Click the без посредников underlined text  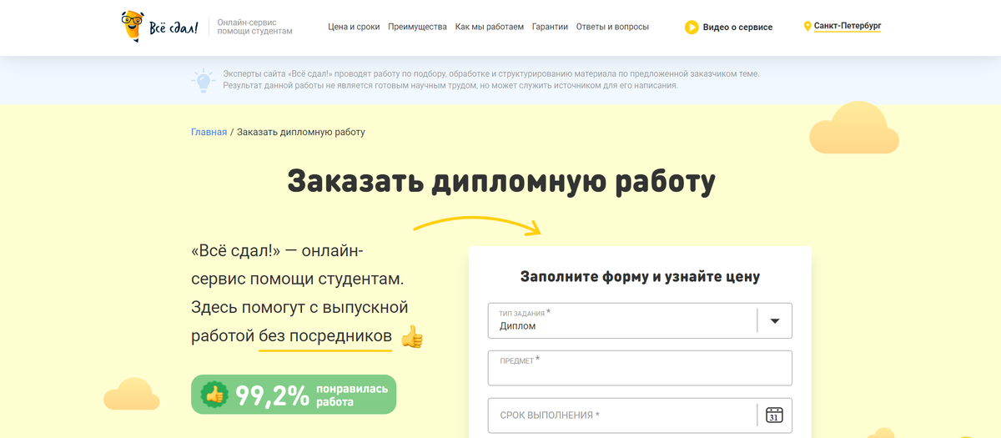(x=325, y=336)
